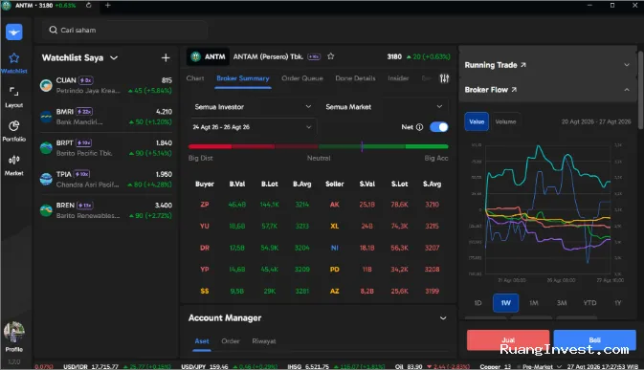
Task: Open the Semua Investor dropdown
Action: pos(253,107)
